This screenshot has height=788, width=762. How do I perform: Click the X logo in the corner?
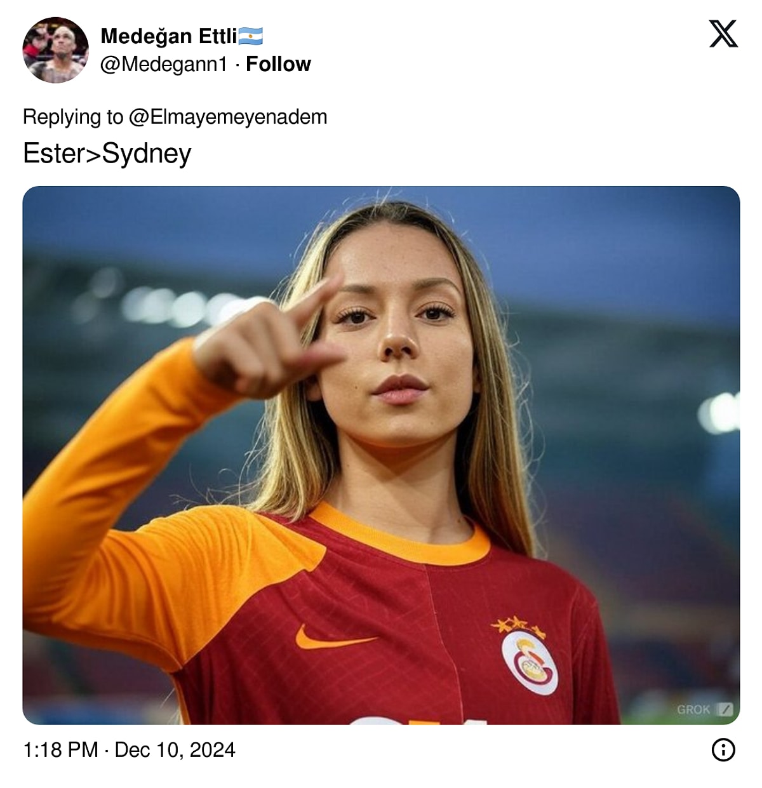[723, 34]
